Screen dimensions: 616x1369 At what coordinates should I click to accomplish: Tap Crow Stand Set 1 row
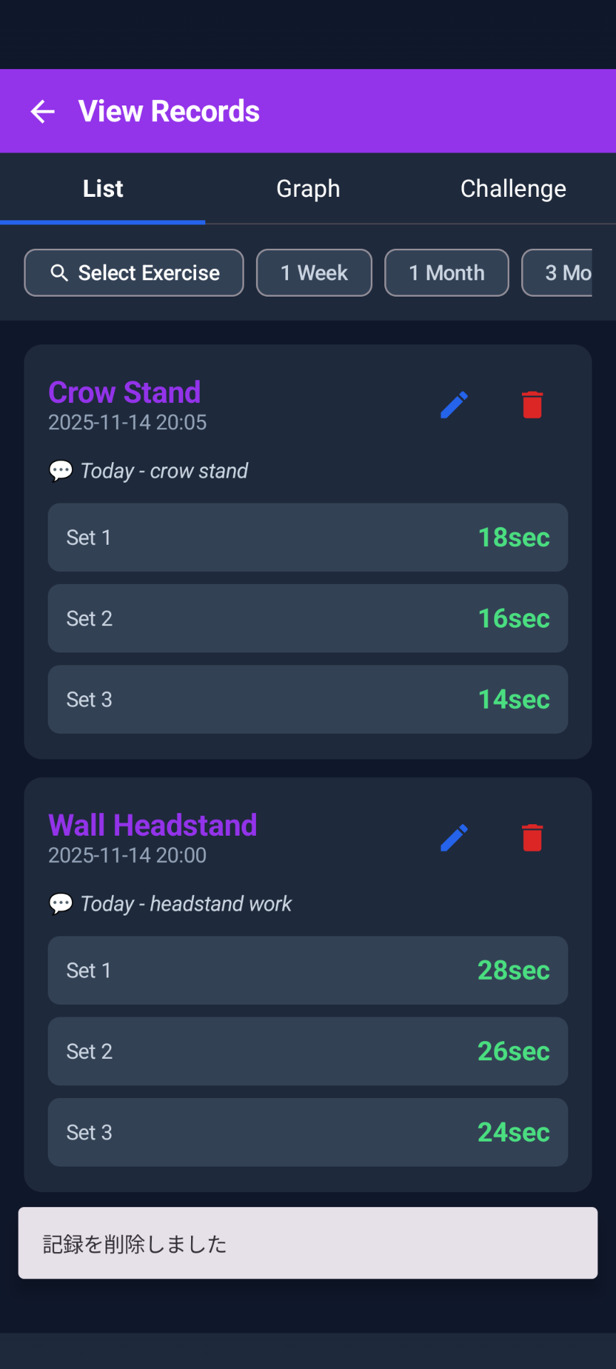coord(308,538)
